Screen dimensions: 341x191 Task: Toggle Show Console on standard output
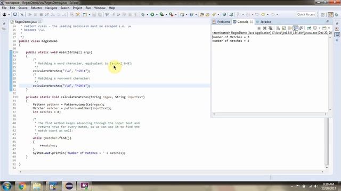click(295, 28)
